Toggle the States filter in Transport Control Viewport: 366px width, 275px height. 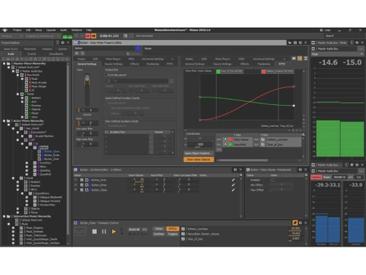pyautogui.click(x=159, y=229)
